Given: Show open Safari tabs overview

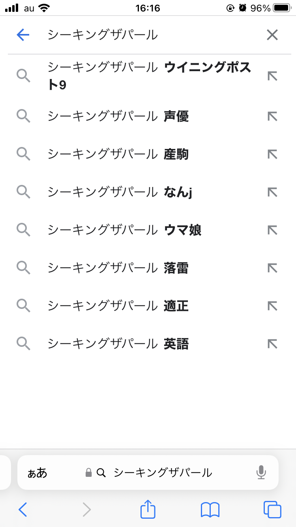Looking at the screenshot, I should [x=272, y=510].
